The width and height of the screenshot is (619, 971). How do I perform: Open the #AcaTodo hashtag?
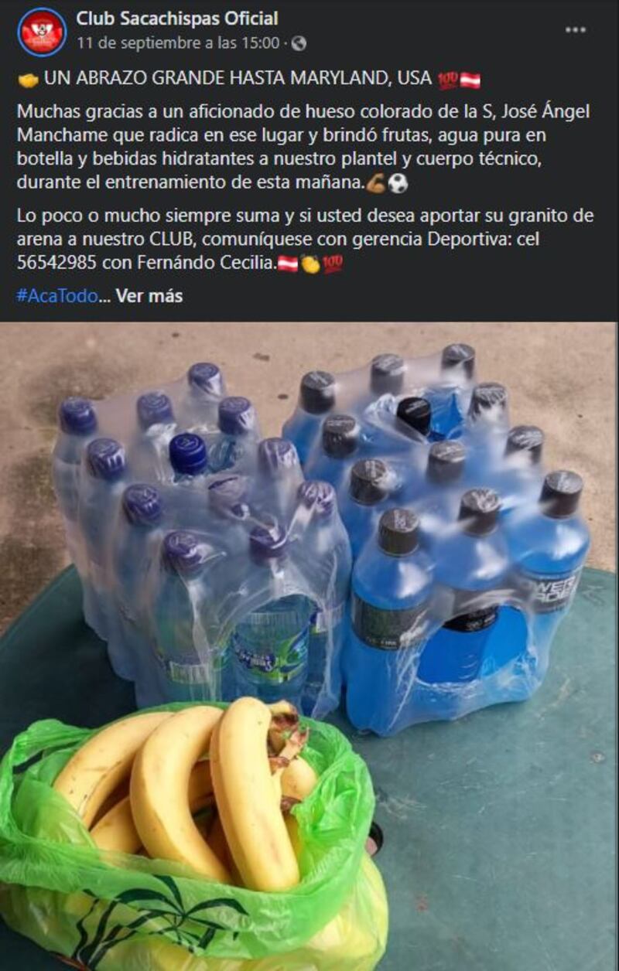[x=57, y=296]
